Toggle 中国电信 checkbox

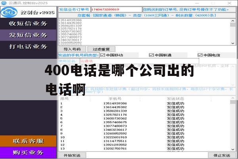click(x=200, y=55)
